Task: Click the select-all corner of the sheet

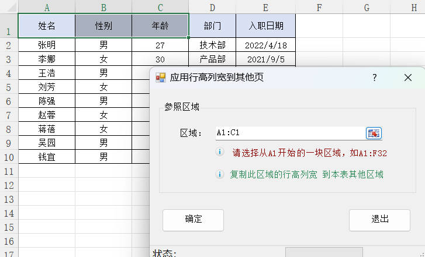Action: (x=9, y=7)
